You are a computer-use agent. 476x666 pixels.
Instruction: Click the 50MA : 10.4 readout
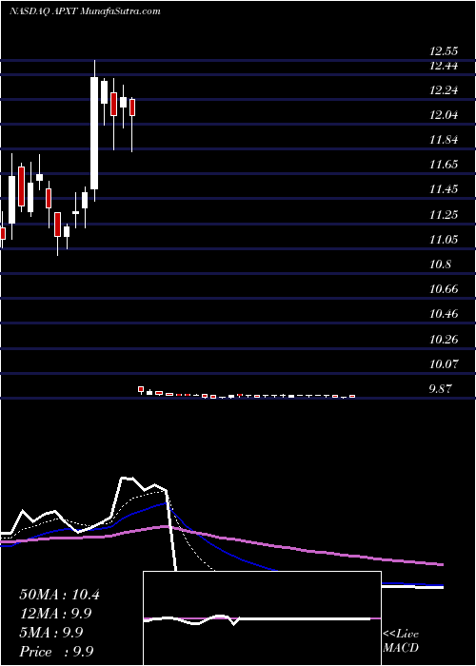point(59,595)
